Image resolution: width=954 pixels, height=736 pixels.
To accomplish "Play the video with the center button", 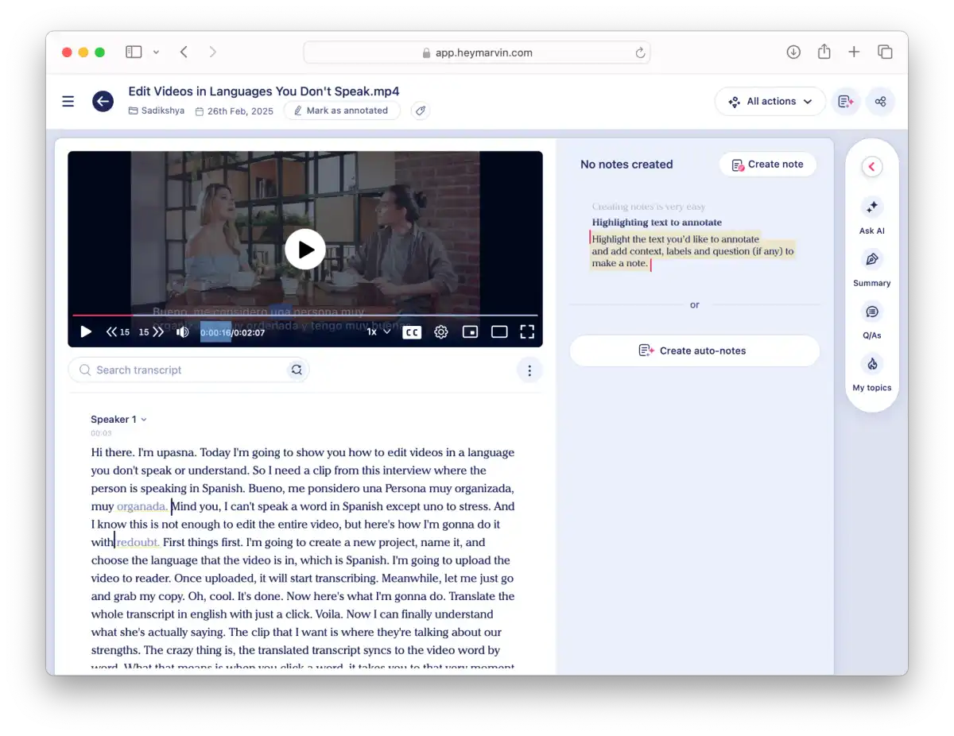I will [305, 250].
